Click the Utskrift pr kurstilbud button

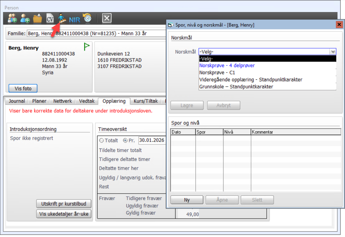64,204
